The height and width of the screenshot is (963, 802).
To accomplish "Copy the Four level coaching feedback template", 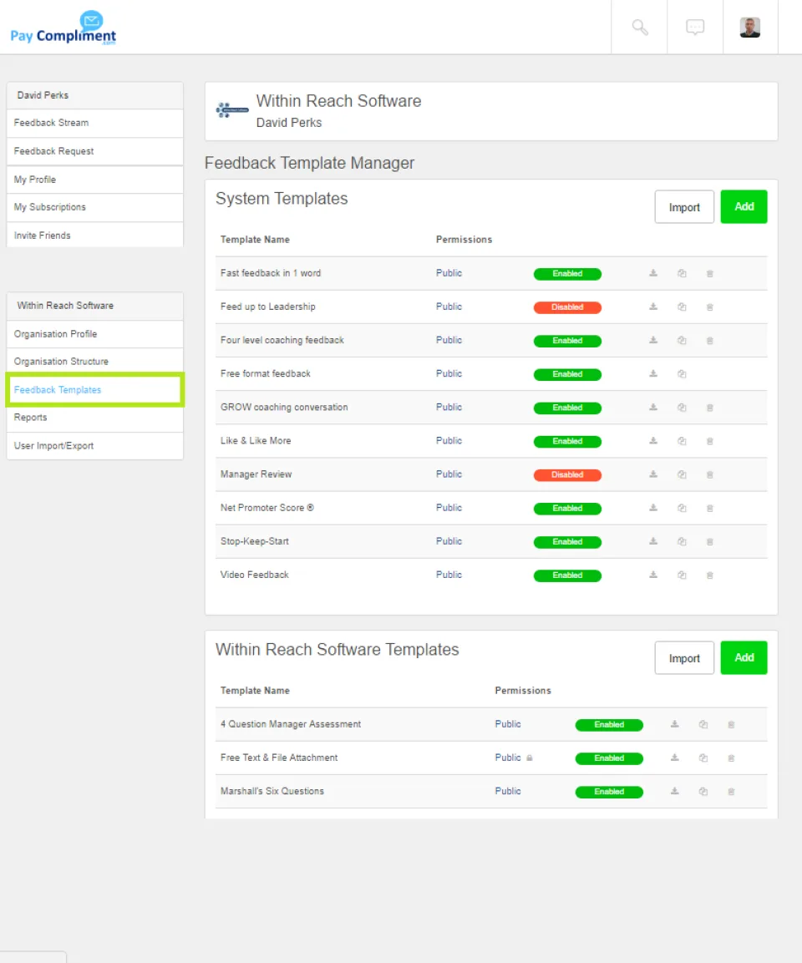I will click(682, 340).
